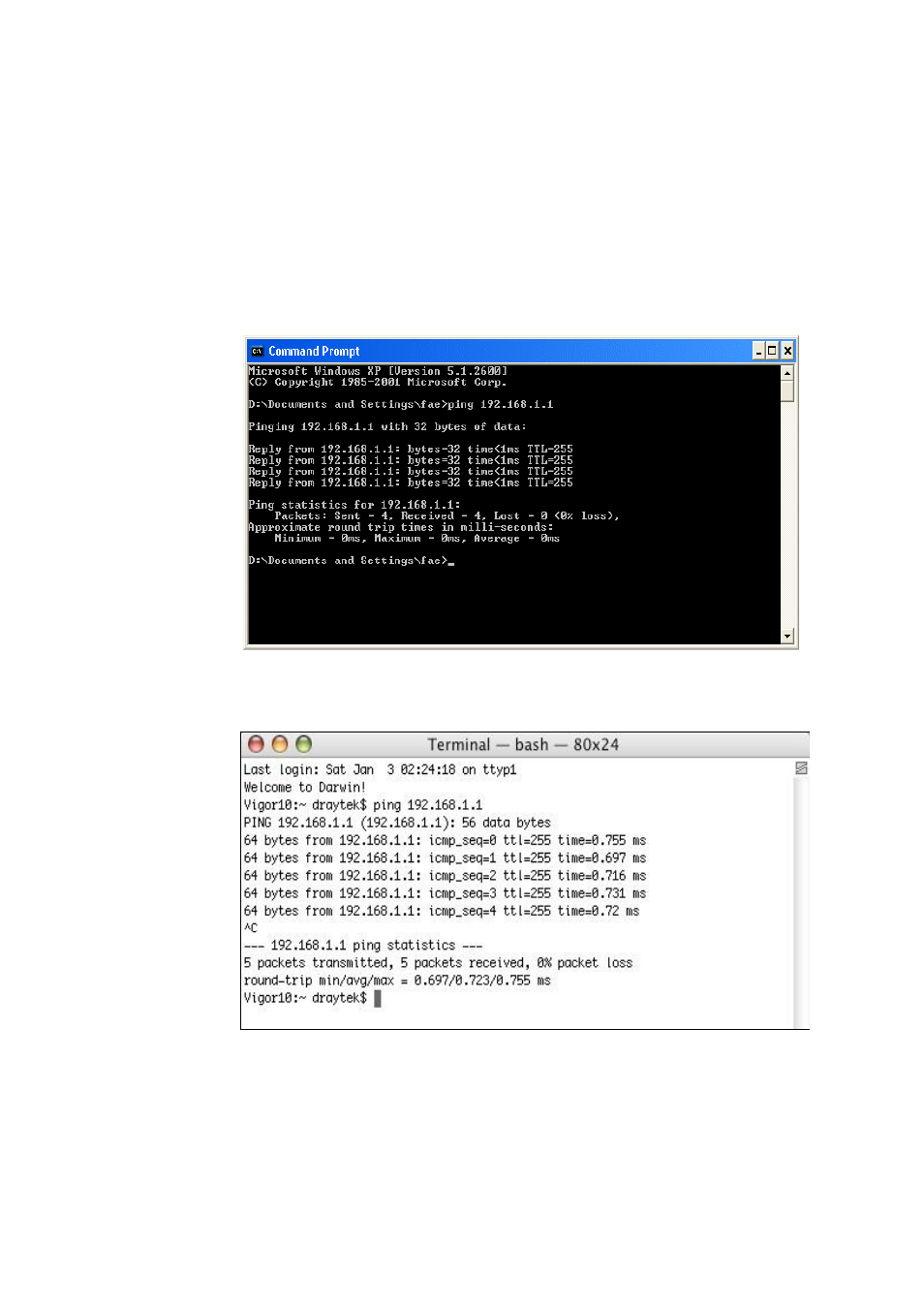
Task: Minimize the Command Prompt window
Action: [758, 352]
